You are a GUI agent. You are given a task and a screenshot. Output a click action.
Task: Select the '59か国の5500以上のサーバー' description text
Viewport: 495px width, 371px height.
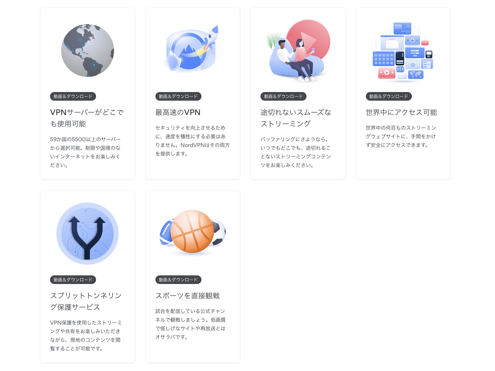(85, 152)
